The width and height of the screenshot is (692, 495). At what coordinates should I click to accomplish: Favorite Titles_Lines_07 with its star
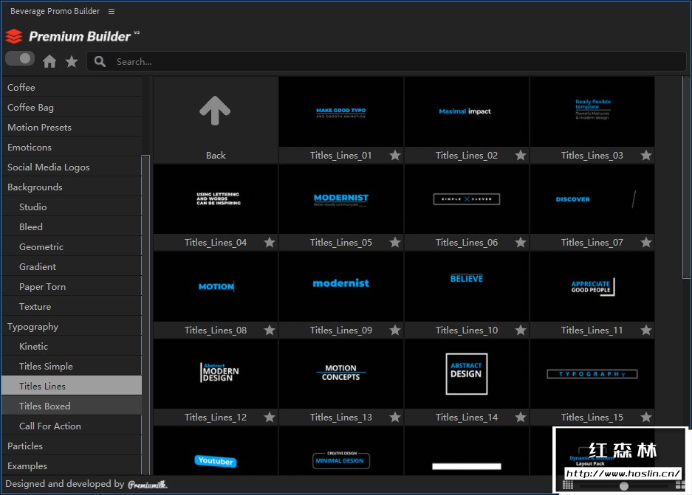[646, 242]
